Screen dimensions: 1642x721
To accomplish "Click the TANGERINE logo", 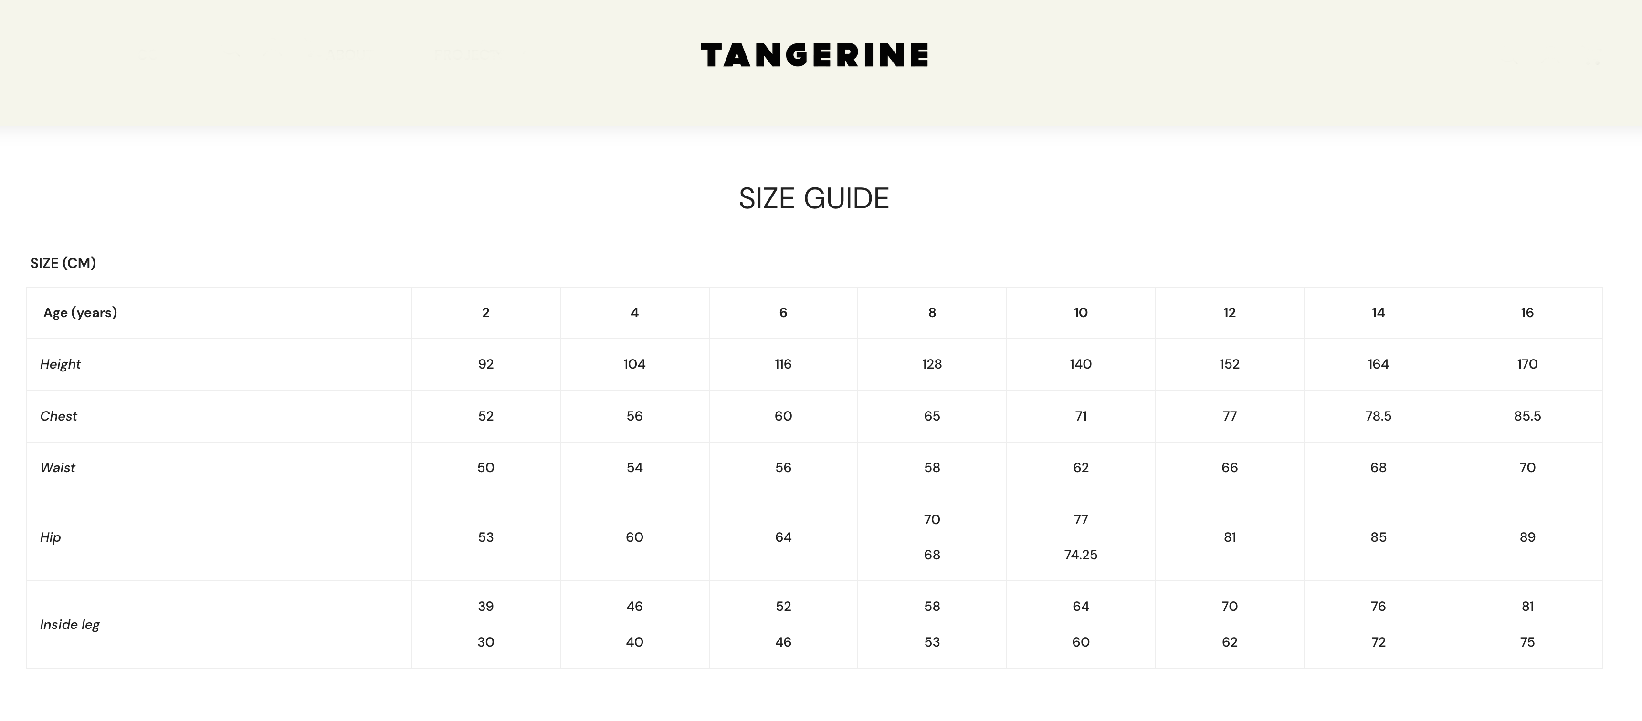I will coord(814,55).
